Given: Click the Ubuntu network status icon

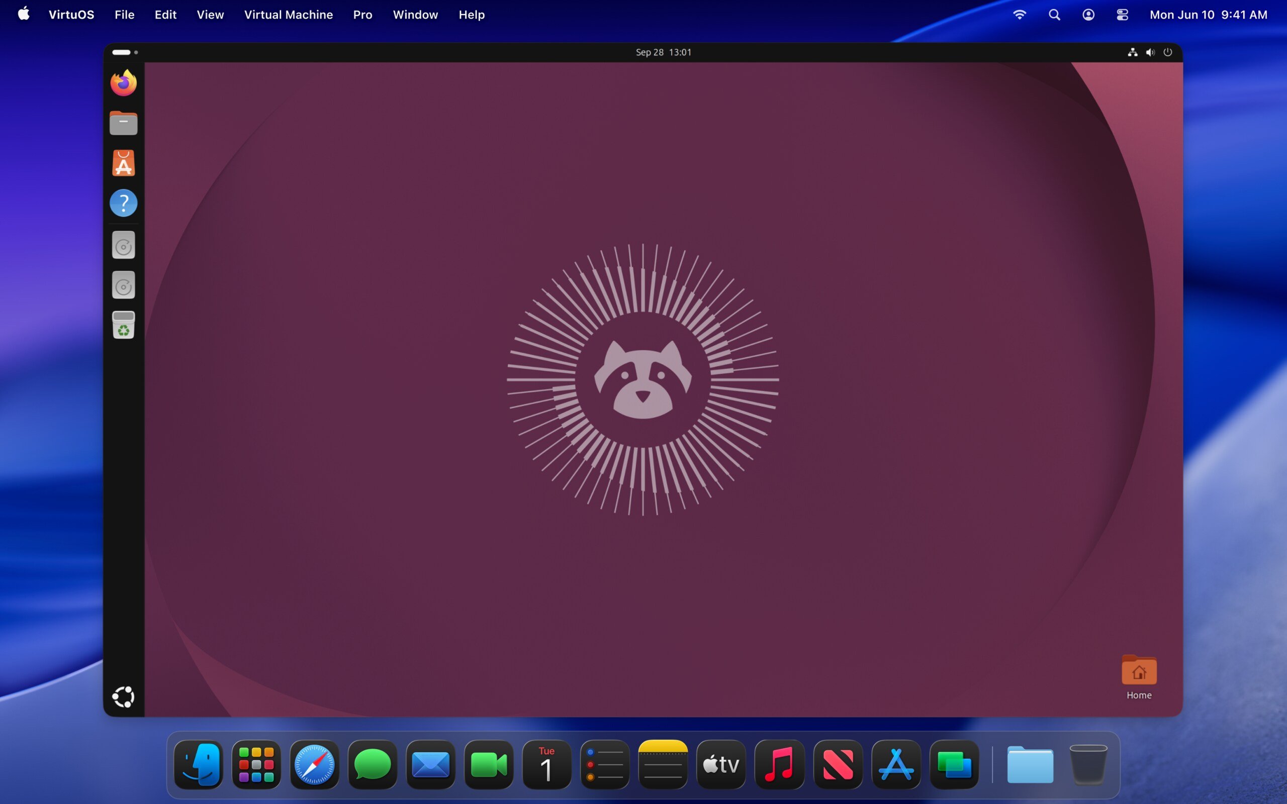Looking at the screenshot, I should click(1132, 52).
